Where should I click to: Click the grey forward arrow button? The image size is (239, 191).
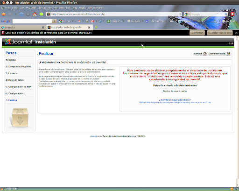click(10, 14)
